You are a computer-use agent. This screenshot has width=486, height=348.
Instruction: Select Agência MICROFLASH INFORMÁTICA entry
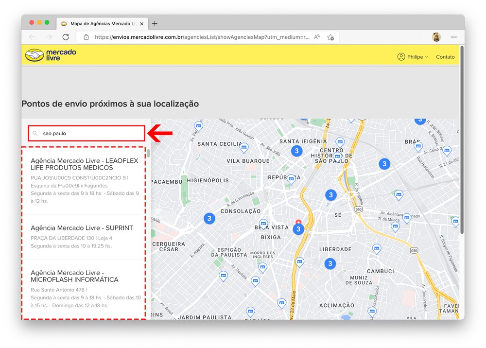coord(74,276)
